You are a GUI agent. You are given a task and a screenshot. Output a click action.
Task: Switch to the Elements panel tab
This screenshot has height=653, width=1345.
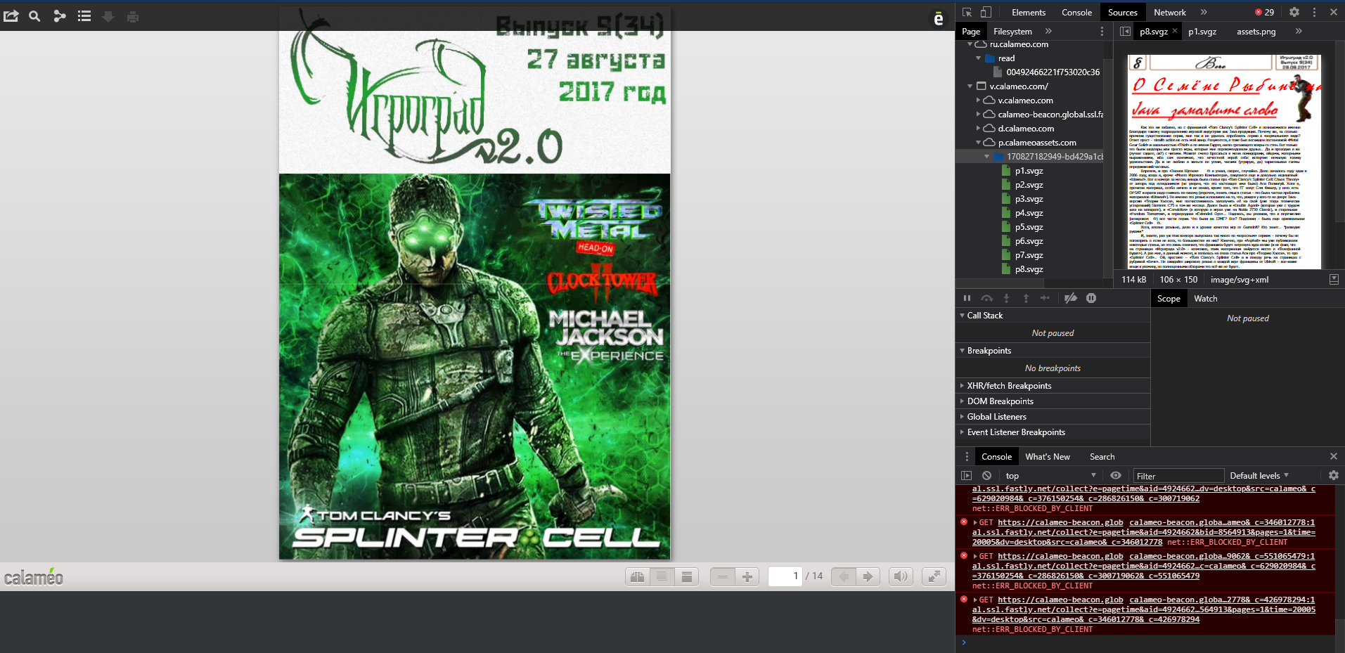point(1029,13)
